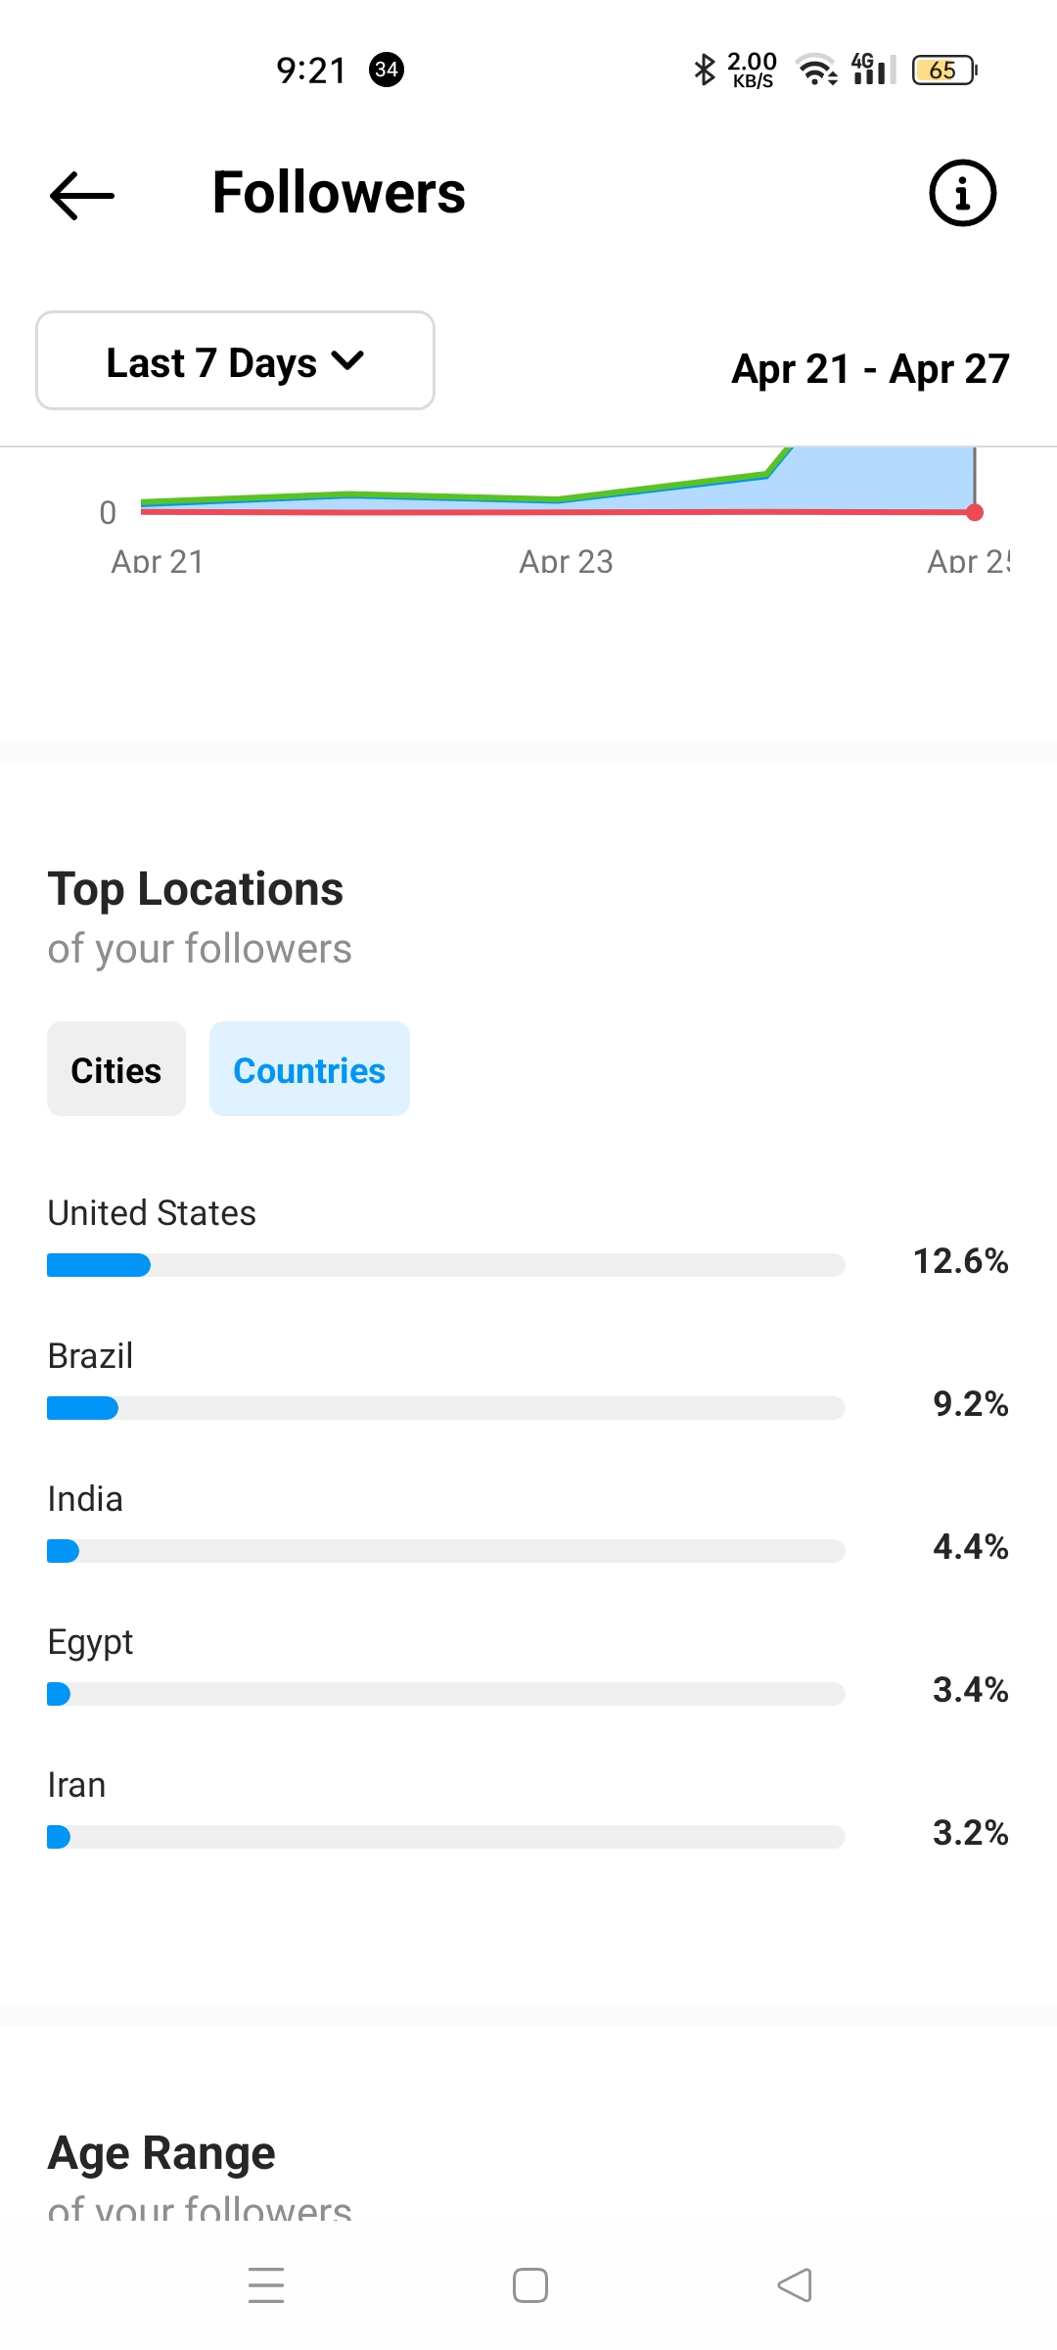Screen dimensions: 1057x2350
Task: Tap the Brazil percentage bar
Action: tap(445, 1408)
